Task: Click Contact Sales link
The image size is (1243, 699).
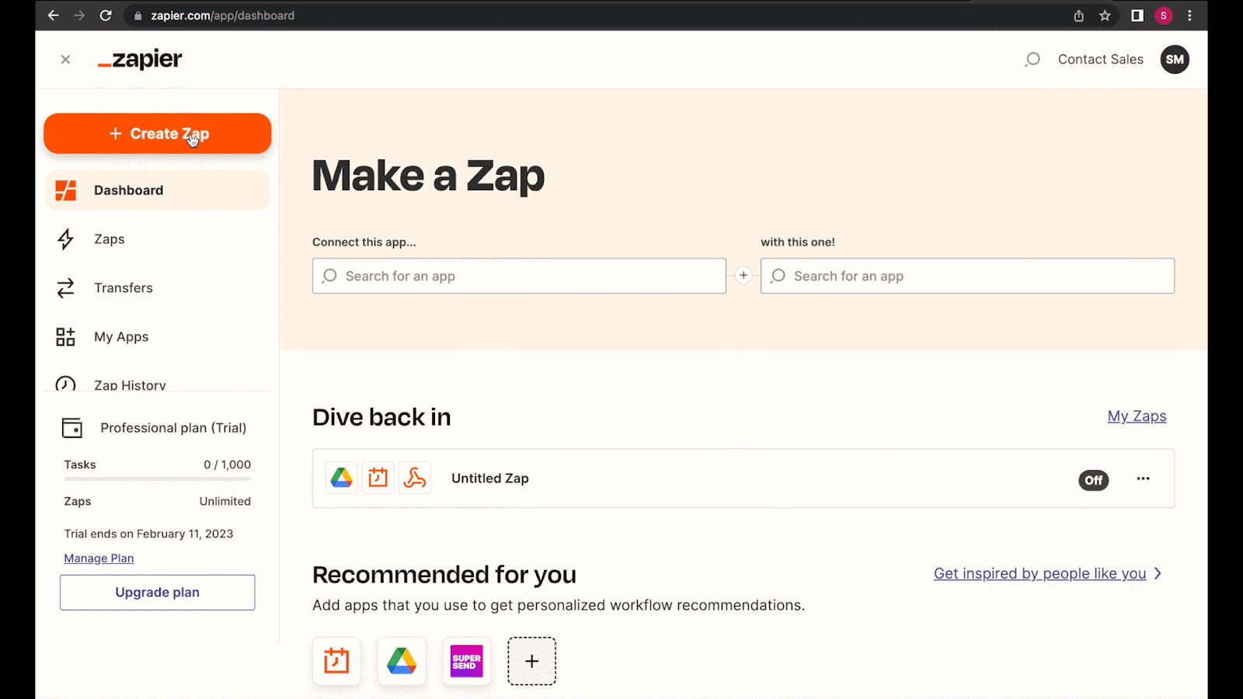Action: click(1100, 60)
